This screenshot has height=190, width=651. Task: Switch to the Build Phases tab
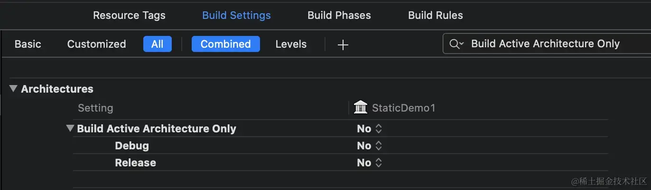(x=339, y=15)
